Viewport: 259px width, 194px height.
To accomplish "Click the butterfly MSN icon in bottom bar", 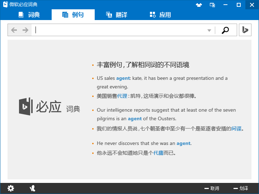I will click(32, 188).
